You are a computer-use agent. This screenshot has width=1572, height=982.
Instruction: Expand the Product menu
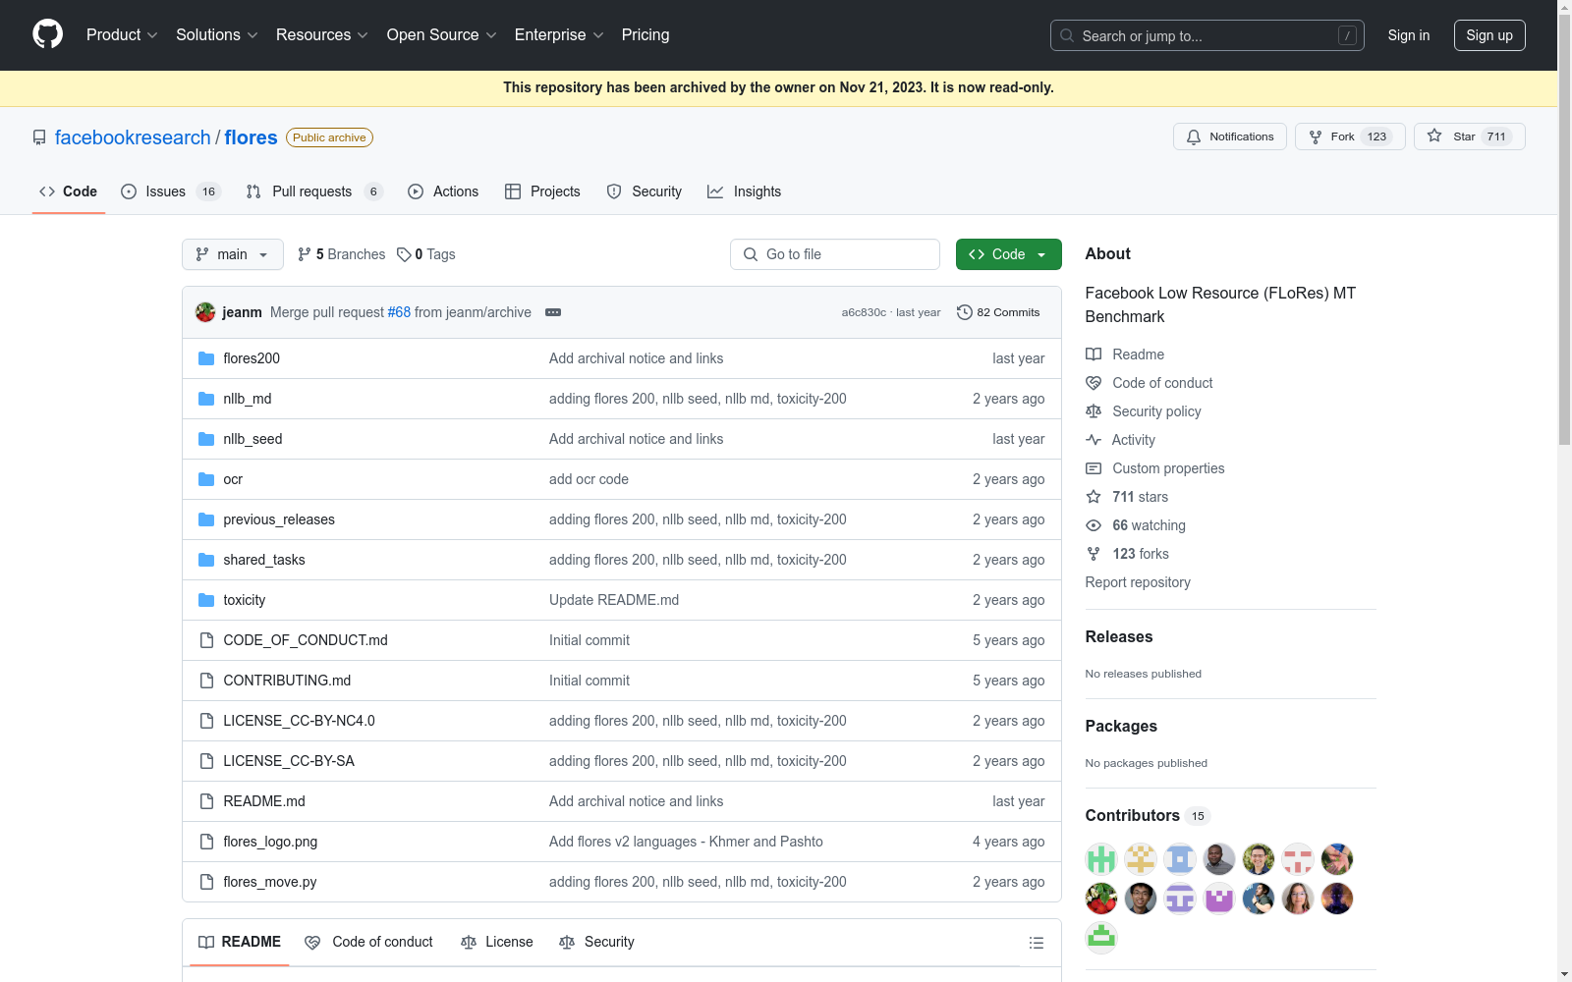122,35
